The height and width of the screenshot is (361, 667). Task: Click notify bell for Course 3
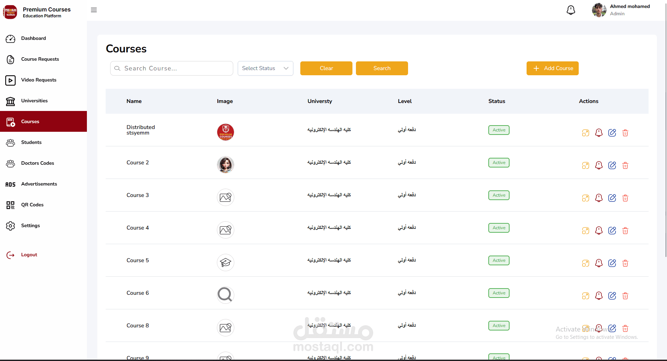(599, 198)
